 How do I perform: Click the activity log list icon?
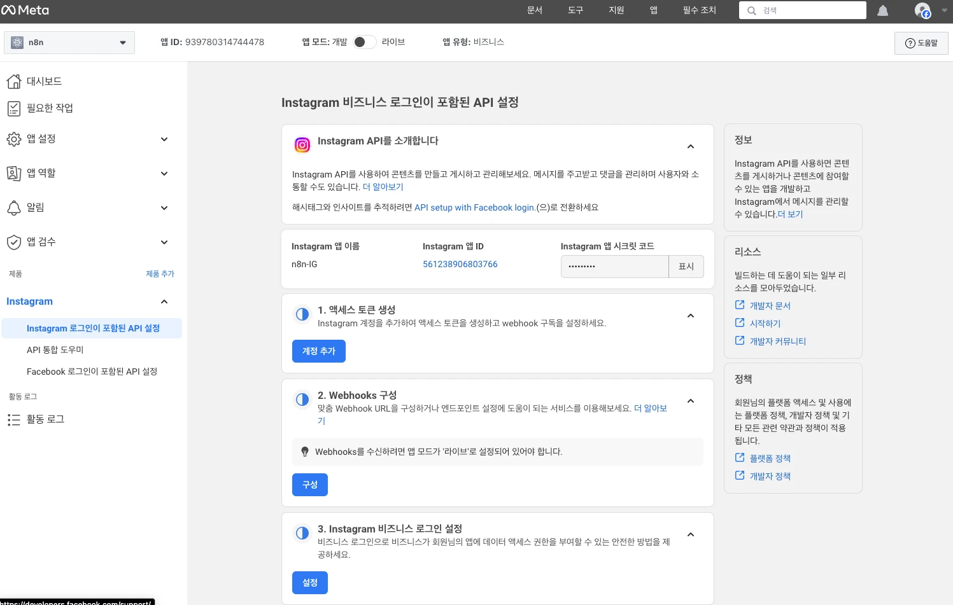point(14,420)
